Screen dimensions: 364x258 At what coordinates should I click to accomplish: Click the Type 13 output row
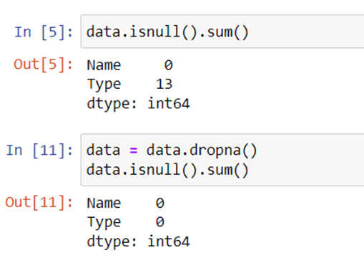click(130, 85)
